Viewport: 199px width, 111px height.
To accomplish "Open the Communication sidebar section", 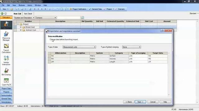I will click(x=6, y=95).
